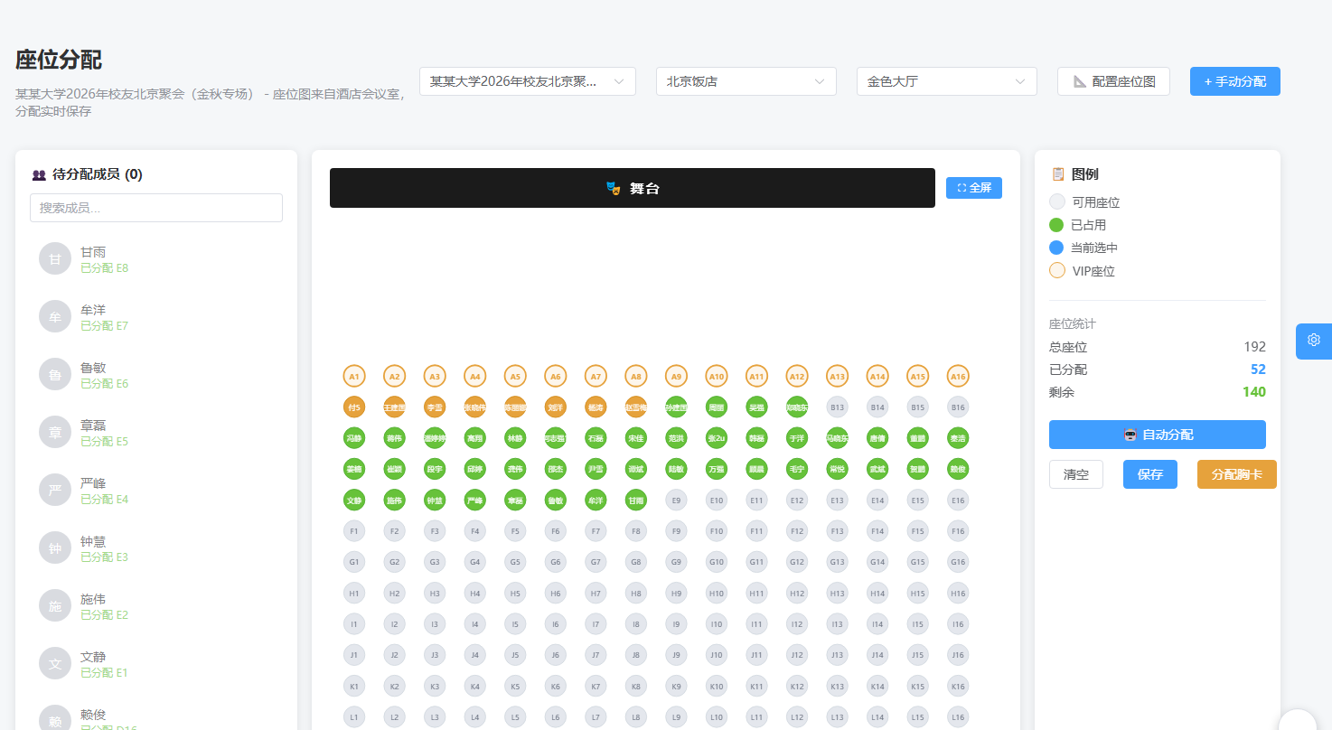Toggle selection of empty seat G8
The image size is (1332, 730).
636,561
